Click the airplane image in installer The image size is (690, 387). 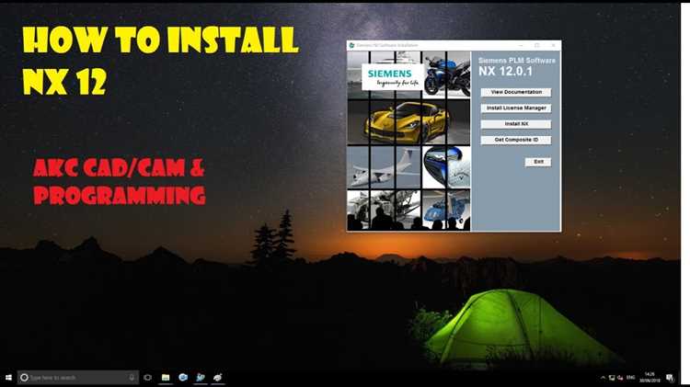[x=384, y=168]
